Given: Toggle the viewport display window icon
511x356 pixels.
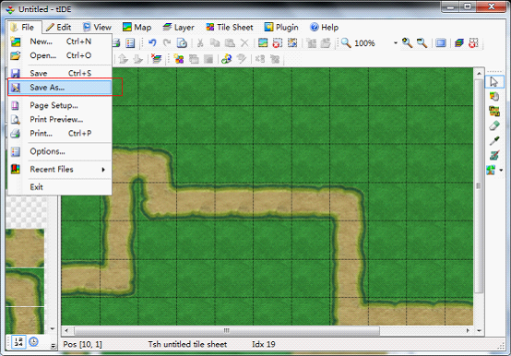Looking at the screenshot, I should (x=441, y=43).
